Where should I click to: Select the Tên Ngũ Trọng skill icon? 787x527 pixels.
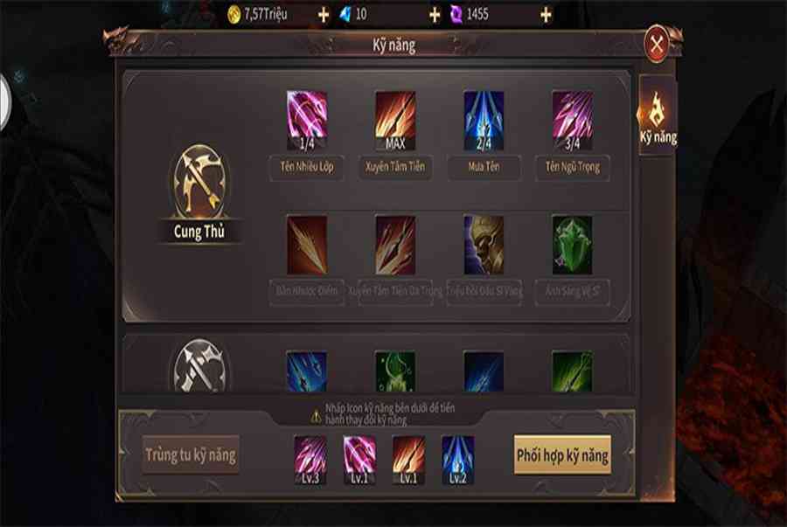point(572,121)
